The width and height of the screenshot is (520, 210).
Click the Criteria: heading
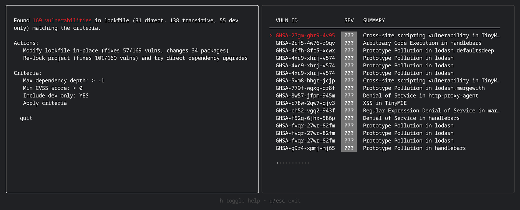click(28, 73)
